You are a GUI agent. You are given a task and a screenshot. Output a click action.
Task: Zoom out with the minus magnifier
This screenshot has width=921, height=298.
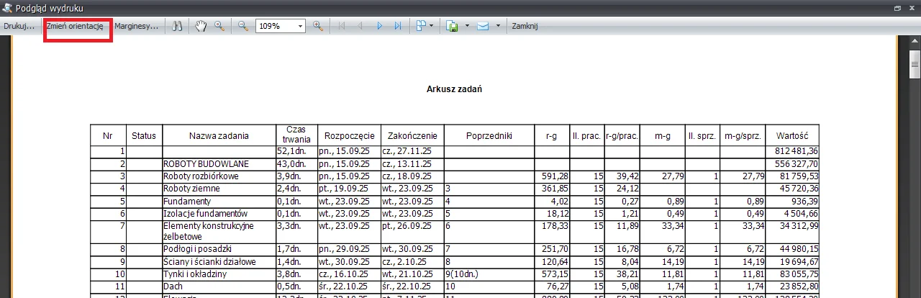point(243,26)
